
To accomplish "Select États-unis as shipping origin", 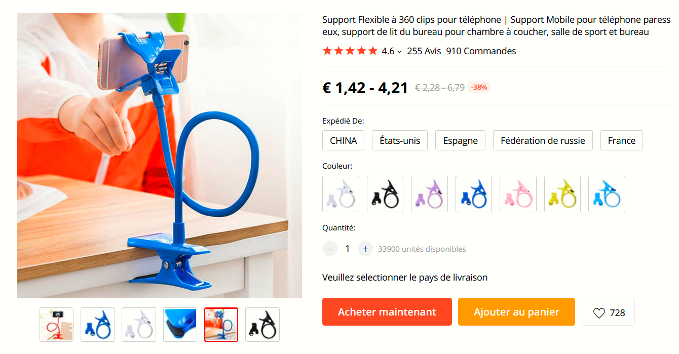I will click(400, 140).
